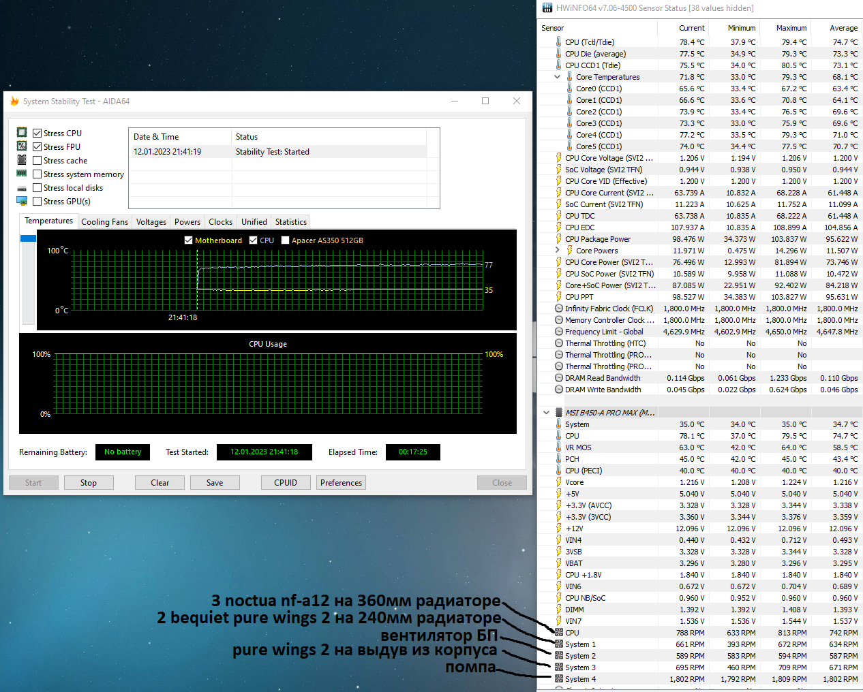The width and height of the screenshot is (863, 692).
Task: Click the Current column header
Action: coord(683,28)
